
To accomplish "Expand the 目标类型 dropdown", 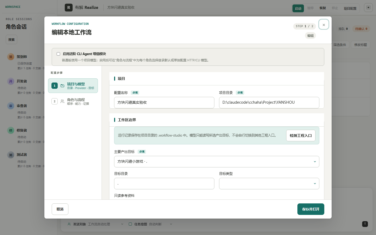I will [x=269, y=184].
